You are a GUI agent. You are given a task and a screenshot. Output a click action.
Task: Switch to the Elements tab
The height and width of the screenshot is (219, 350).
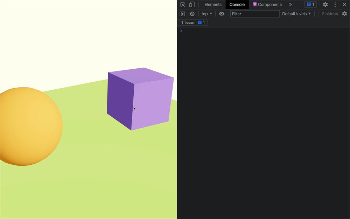click(x=213, y=5)
